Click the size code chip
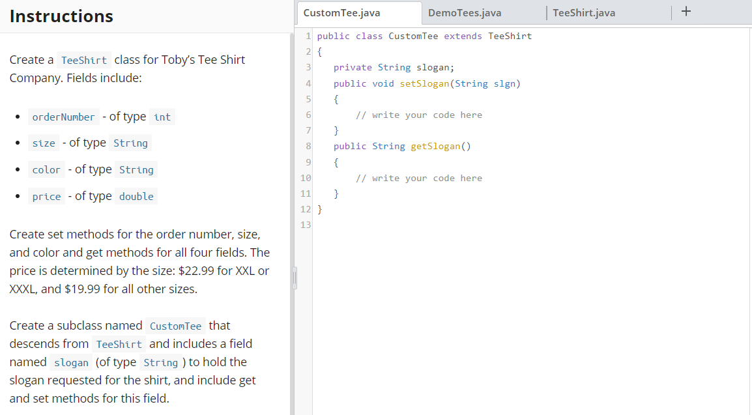752x415 pixels. 44,143
